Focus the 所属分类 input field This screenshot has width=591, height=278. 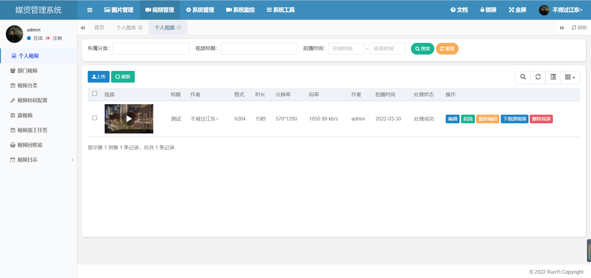click(x=151, y=48)
